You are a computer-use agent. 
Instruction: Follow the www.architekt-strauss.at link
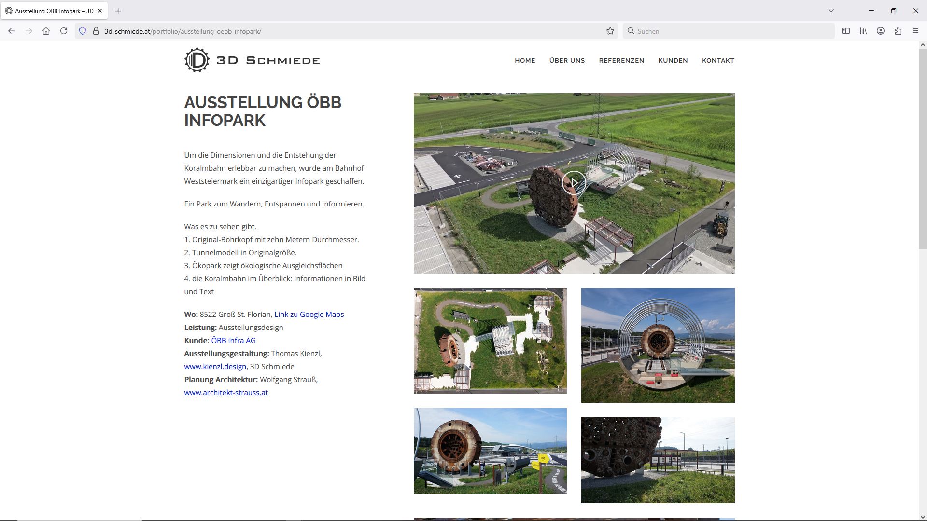[226, 392]
